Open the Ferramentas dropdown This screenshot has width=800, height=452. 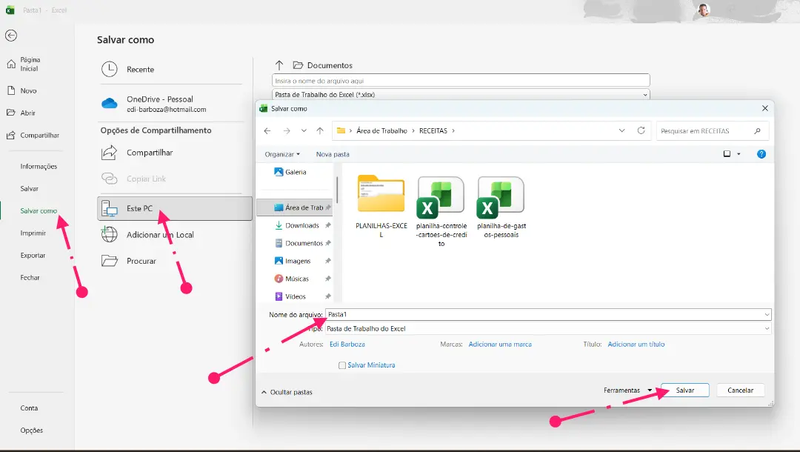[627, 390]
